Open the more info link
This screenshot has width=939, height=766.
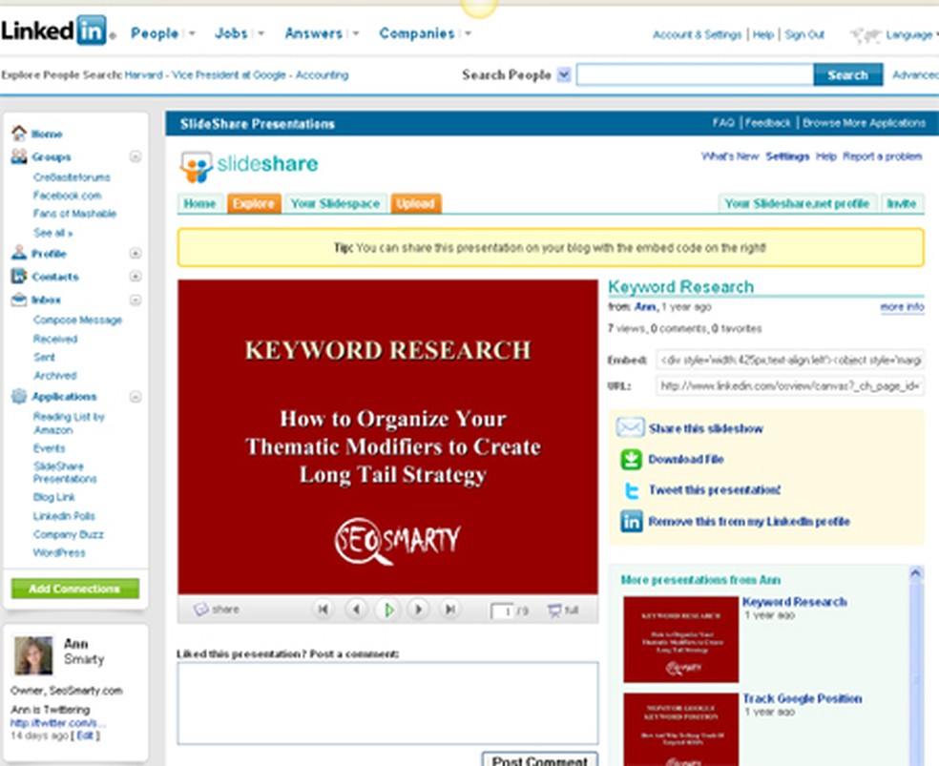(902, 307)
